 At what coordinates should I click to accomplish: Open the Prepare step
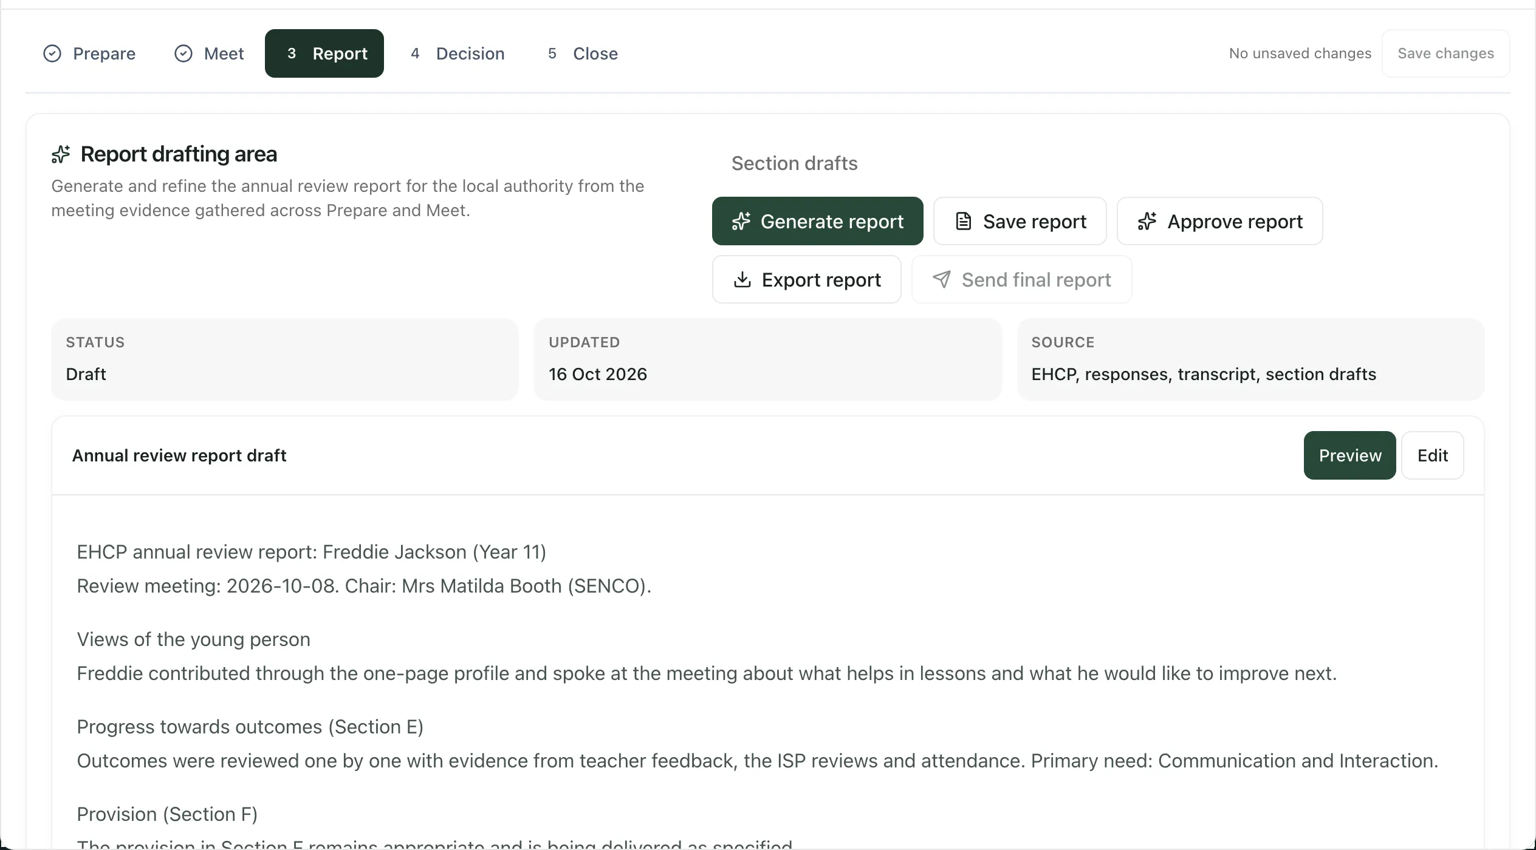click(x=89, y=53)
